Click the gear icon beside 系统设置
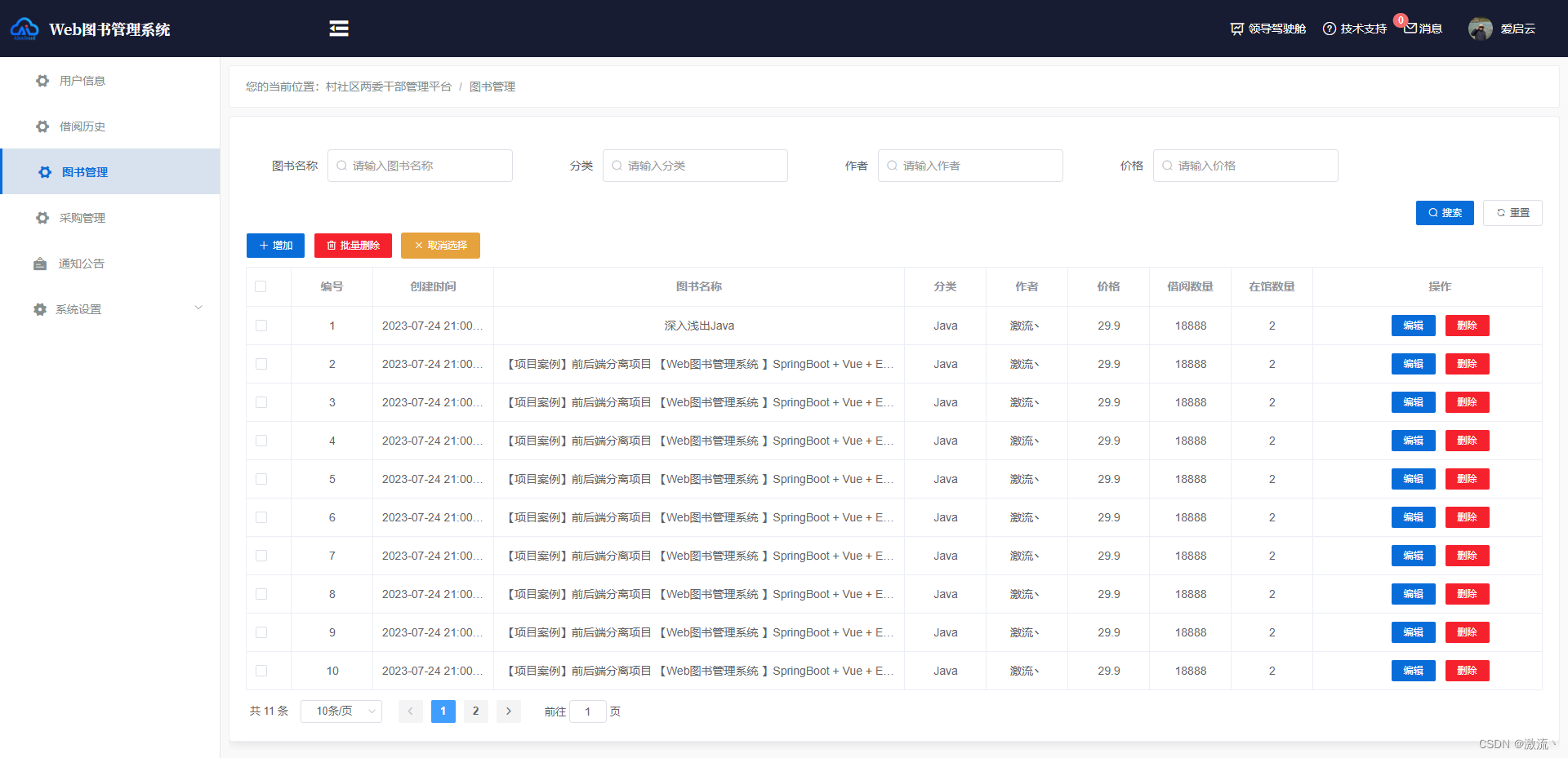1568x758 pixels. [40, 309]
